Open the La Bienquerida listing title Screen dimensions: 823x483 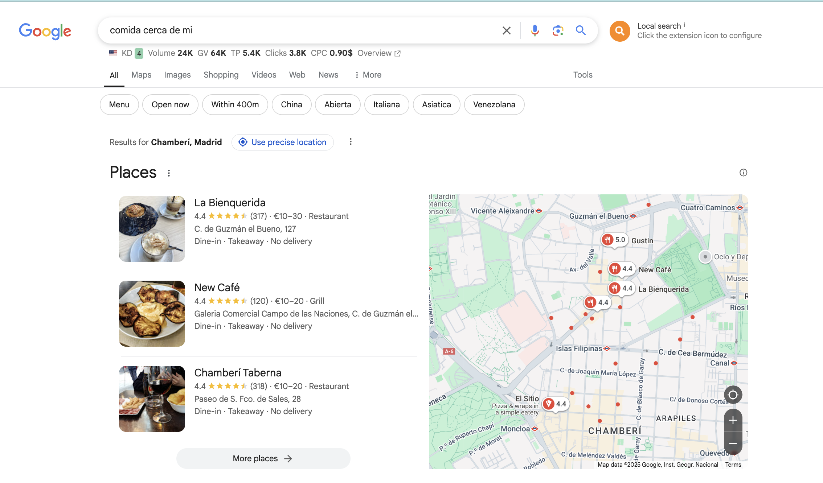[x=230, y=202]
